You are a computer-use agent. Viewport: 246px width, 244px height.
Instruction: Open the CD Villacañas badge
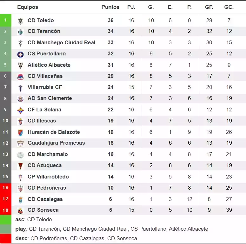pyautogui.click(x=20, y=76)
